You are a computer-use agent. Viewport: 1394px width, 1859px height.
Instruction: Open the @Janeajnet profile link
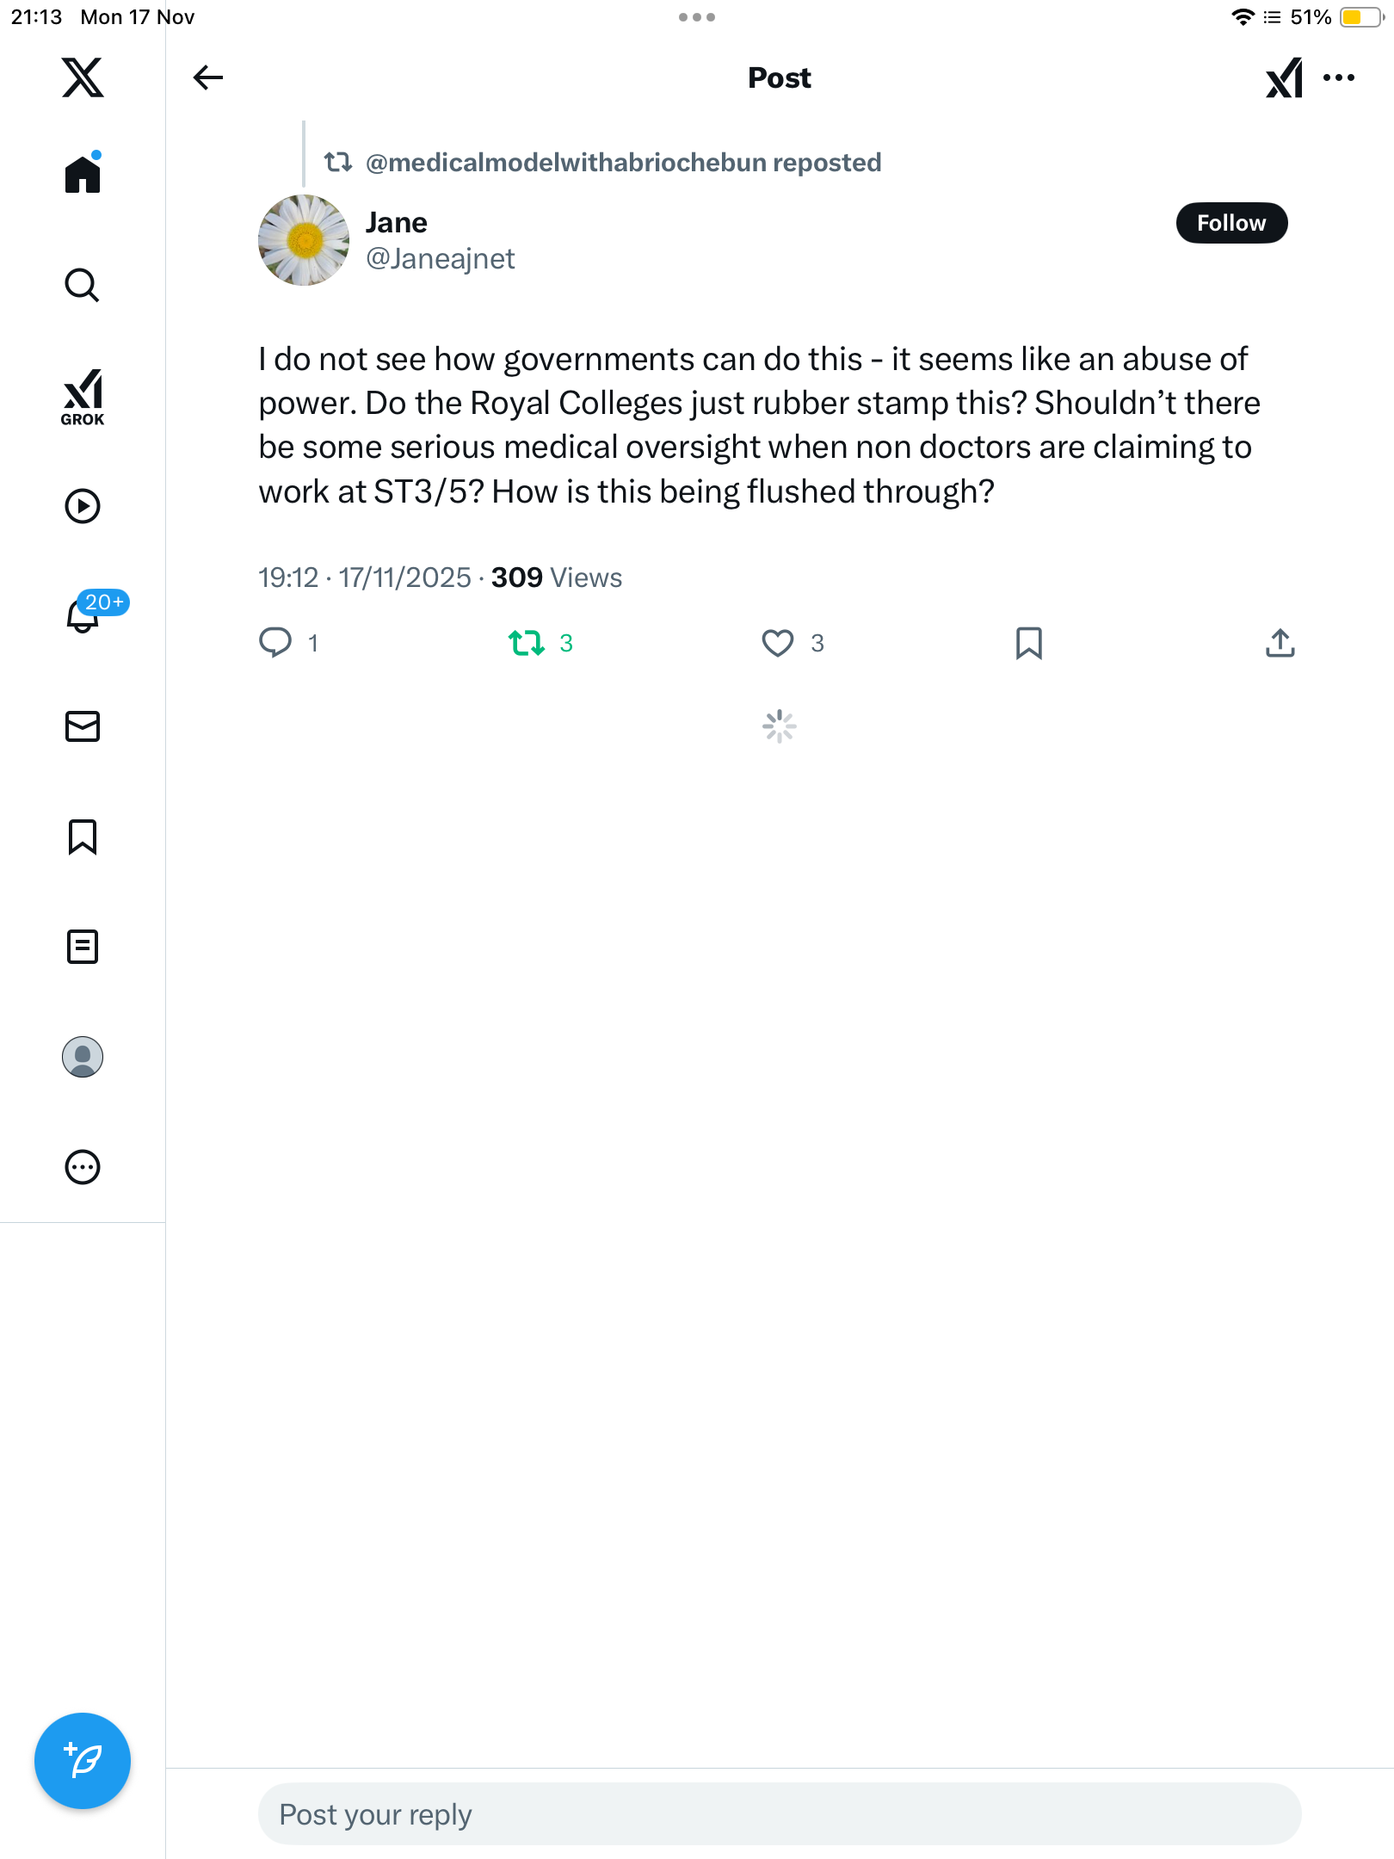(441, 259)
